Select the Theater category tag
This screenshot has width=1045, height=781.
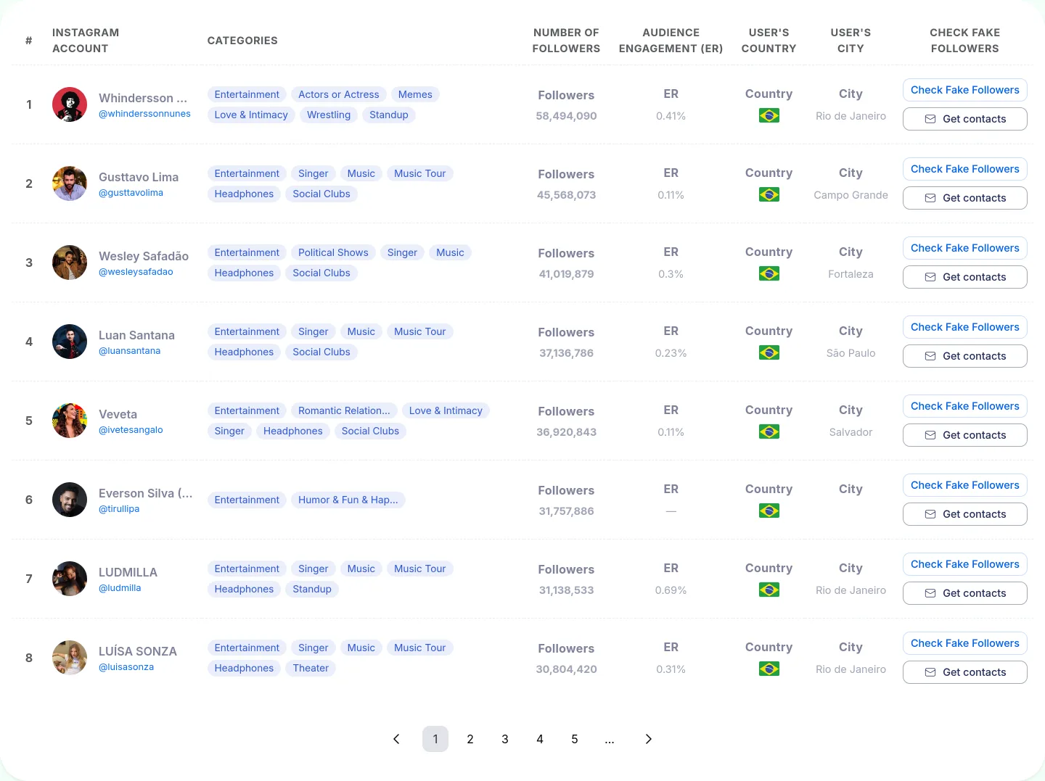tap(311, 668)
